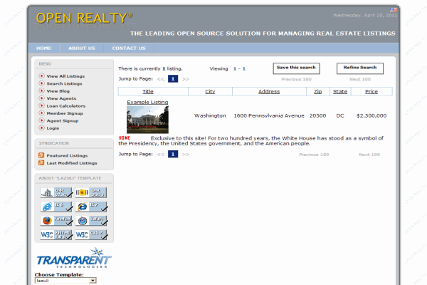Screen dimensions: 427x285
Task: Click the bottom >> next page arrows
Action: tap(186, 155)
